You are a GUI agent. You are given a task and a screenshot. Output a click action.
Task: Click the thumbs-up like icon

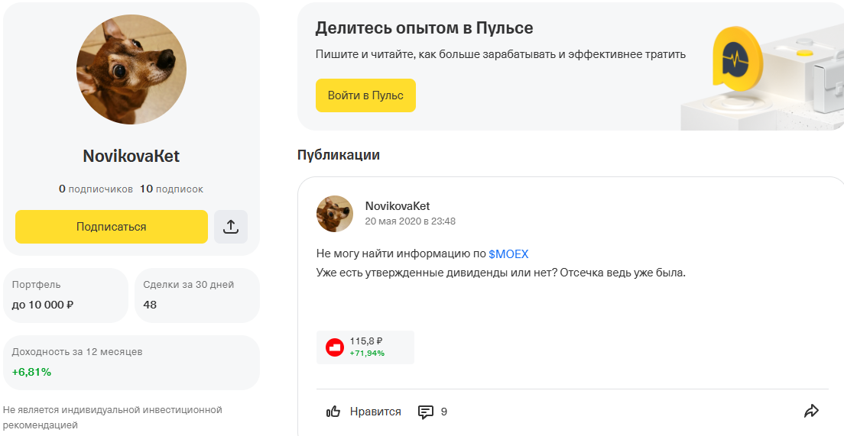pyautogui.click(x=333, y=412)
